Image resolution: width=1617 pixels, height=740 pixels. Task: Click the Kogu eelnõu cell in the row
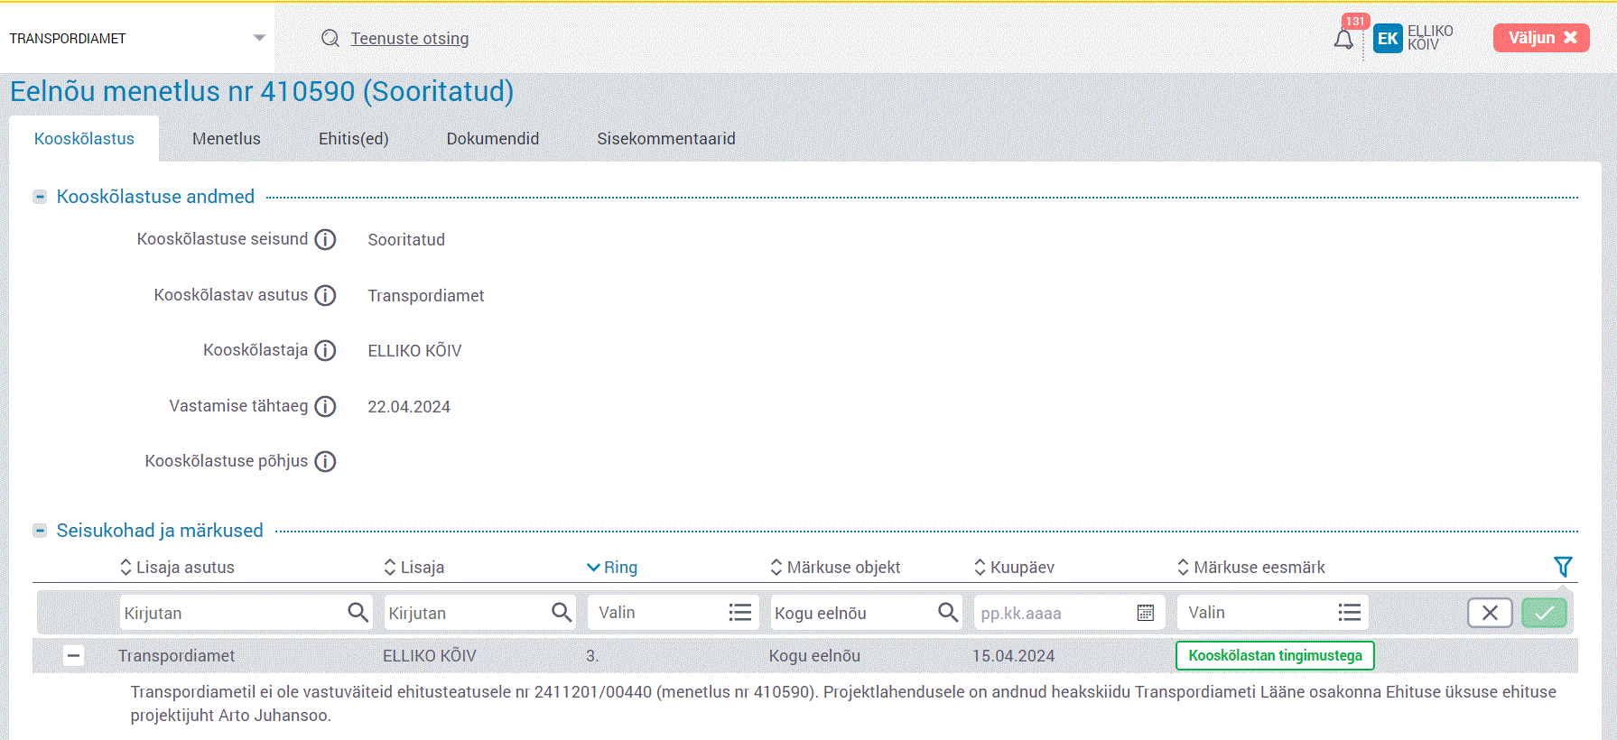coord(814,656)
